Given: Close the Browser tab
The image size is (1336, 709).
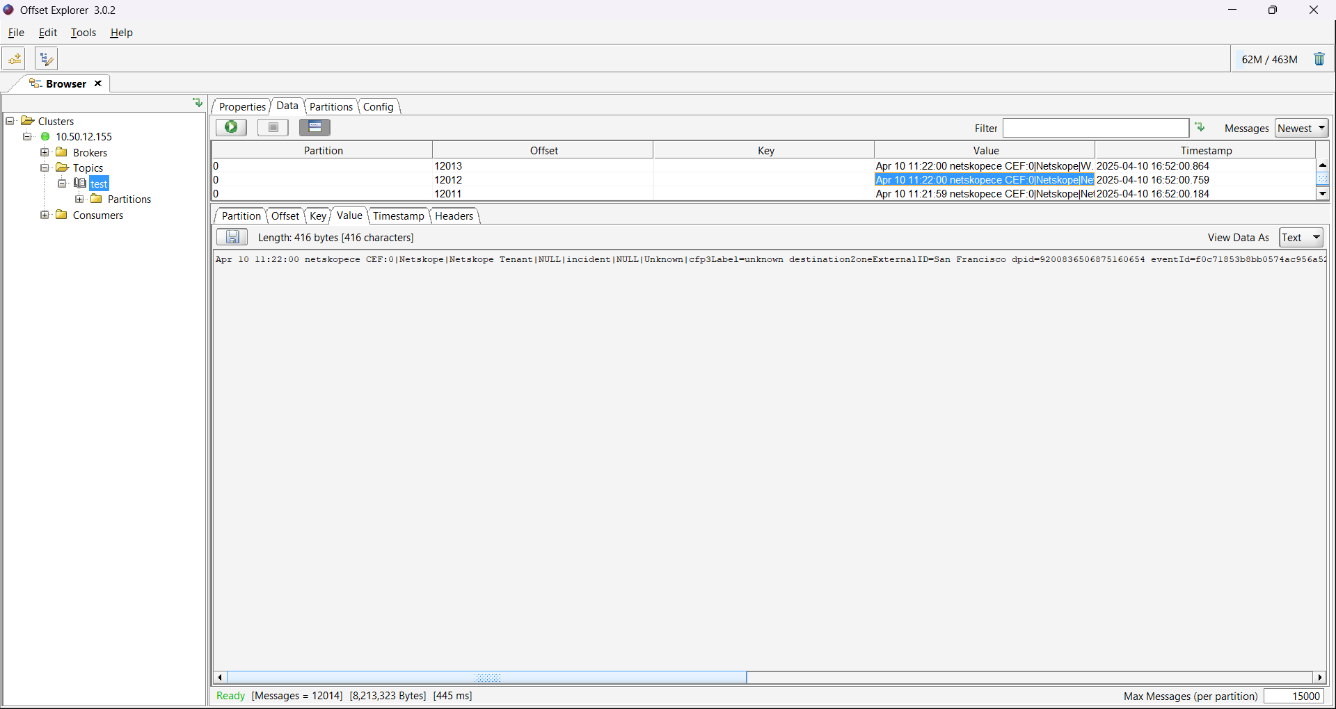Looking at the screenshot, I should coord(98,83).
